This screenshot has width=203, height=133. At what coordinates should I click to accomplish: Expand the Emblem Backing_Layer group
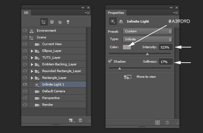pos(32,64)
